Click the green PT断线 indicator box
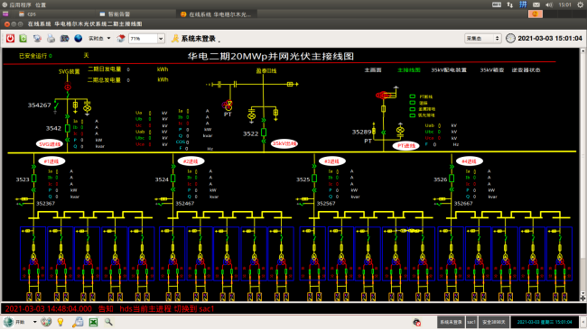587x330 pixels. (x=413, y=96)
